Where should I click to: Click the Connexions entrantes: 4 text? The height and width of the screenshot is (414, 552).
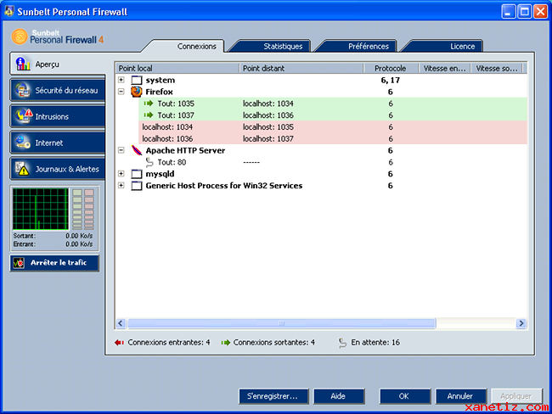coord(169,342)
